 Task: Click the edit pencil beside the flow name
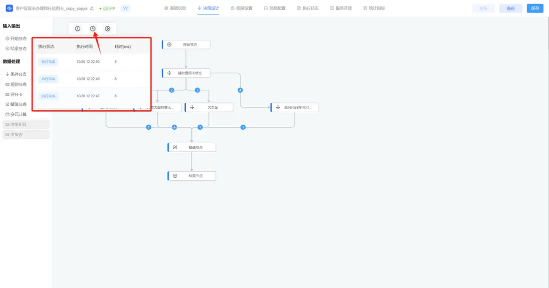tap(91, 8)
